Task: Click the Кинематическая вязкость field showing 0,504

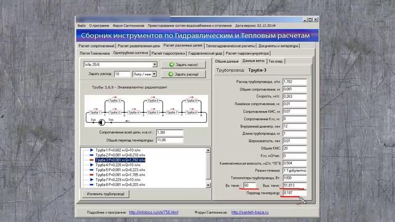Action: (294, 163)
